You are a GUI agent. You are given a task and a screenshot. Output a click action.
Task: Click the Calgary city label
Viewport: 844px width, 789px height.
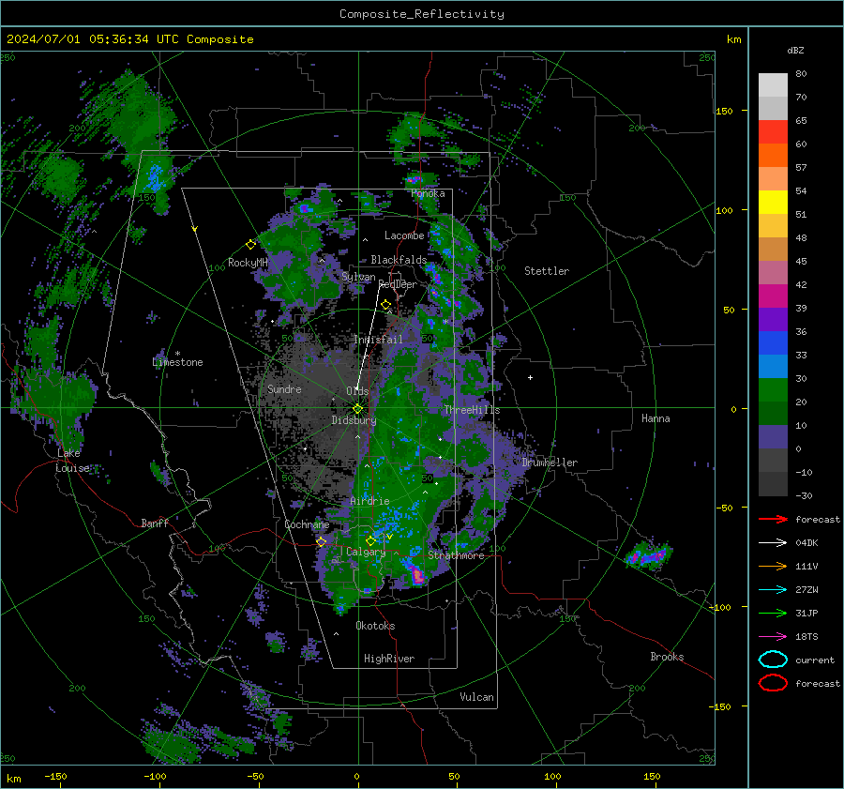366,552
